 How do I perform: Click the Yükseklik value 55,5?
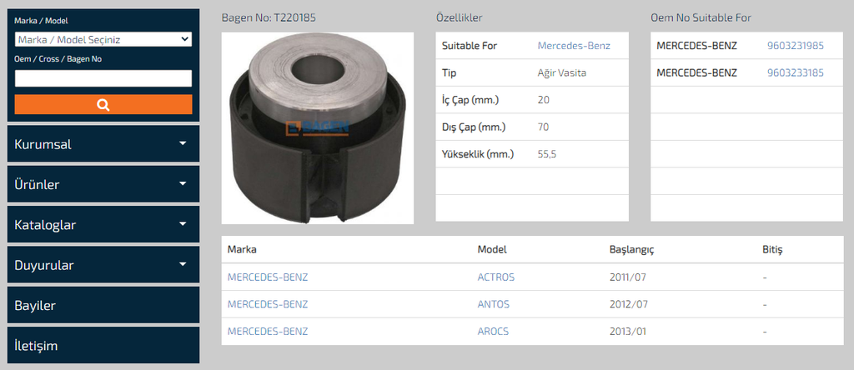coord(547,154)
